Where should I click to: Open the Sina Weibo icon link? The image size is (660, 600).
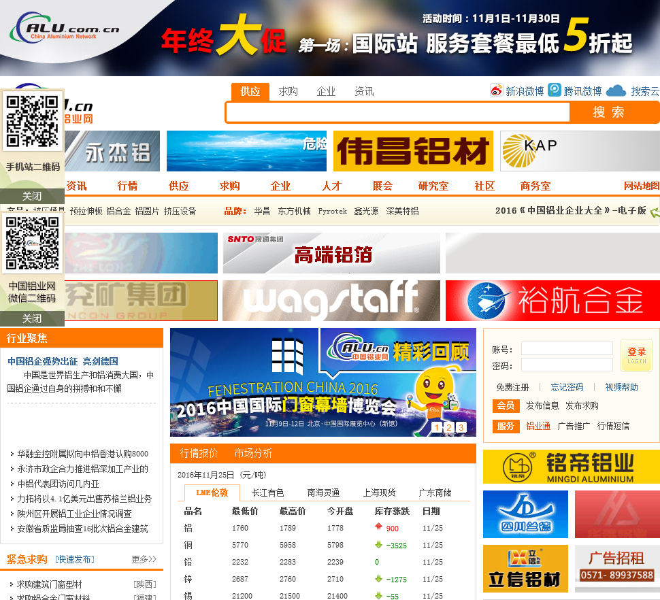(x=497, y=90)
